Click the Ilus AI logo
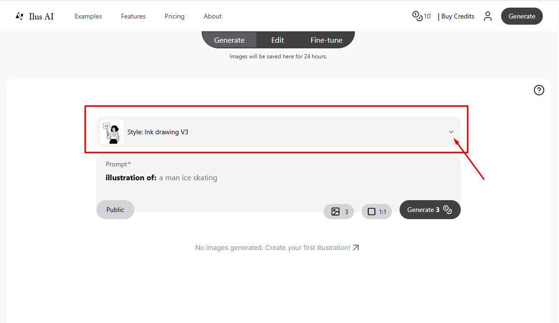 [x=35, y=17]
